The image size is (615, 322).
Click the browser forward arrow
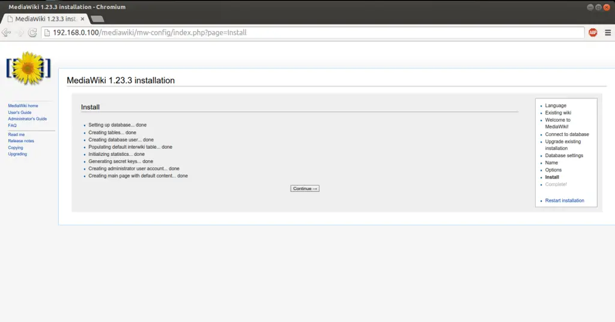pyautogui.click(x=19, y=32)
